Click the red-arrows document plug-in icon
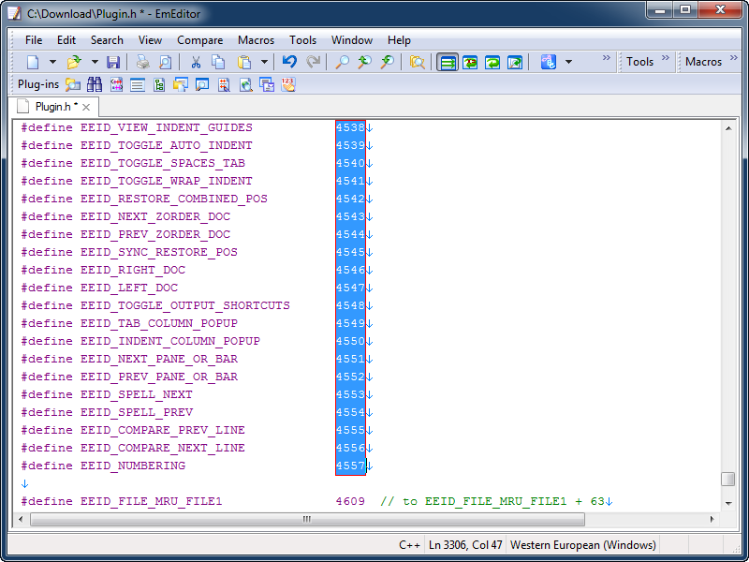This screenshot has width=749, height=562. [224, 85]
